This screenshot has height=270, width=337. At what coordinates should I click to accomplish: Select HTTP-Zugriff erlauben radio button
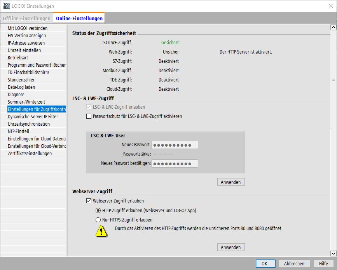98,211
